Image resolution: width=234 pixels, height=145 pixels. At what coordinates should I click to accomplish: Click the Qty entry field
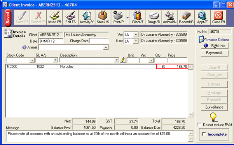point(161,60)
